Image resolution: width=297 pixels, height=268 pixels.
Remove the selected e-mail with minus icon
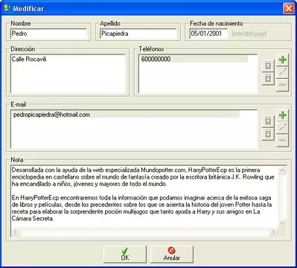(x=282, y=140)
